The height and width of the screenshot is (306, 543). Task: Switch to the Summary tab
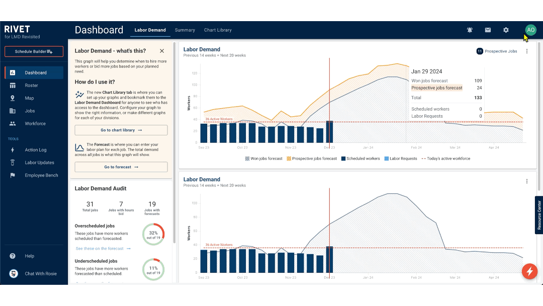click(185, 30)
